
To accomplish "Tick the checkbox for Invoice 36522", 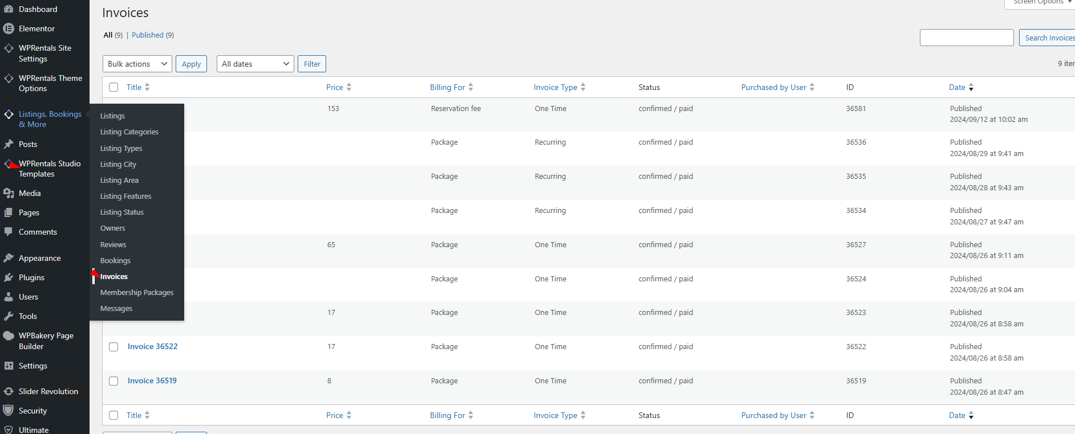I will tap(113, 347).
